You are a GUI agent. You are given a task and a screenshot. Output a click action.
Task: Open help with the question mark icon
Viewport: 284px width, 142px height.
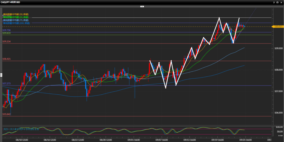(x=274, y=2)
